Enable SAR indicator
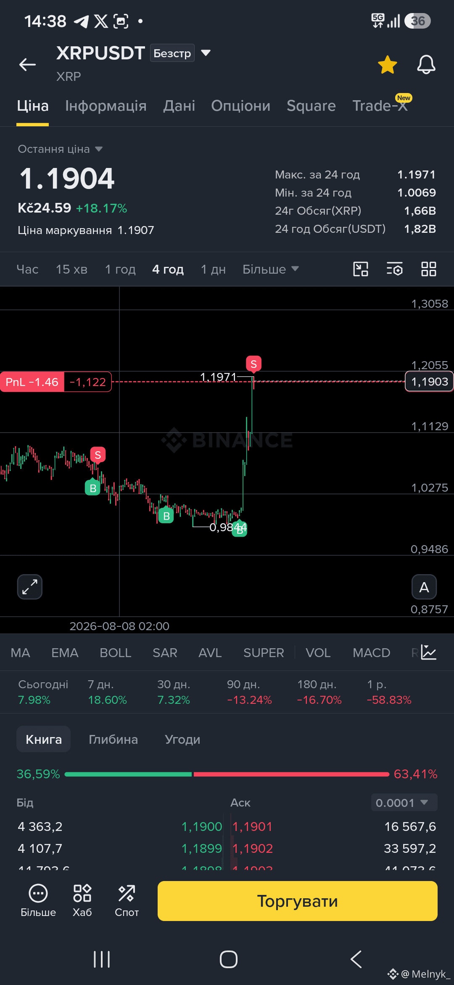 click(x=165, y=653)
